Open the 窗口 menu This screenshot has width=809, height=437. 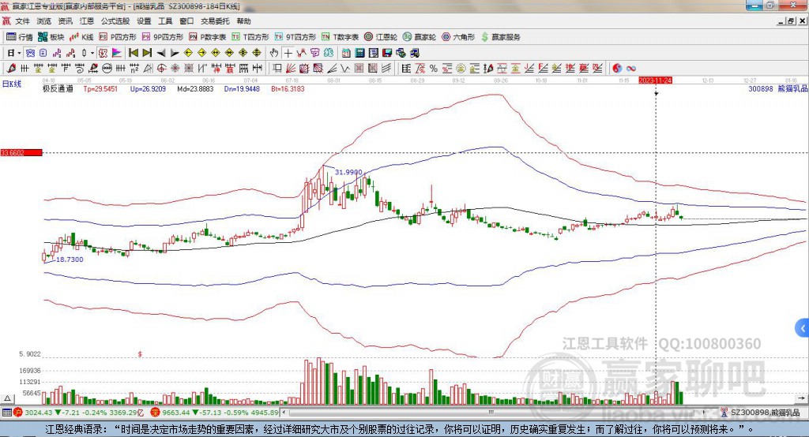point(186,21)
